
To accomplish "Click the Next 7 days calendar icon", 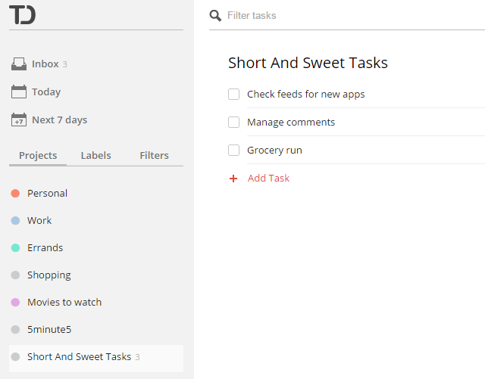I will click(19, 120).
